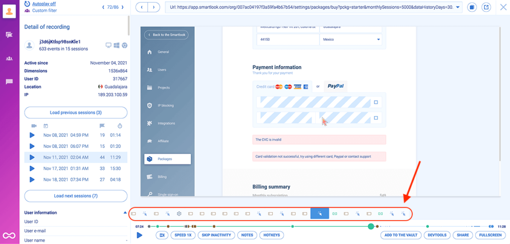
Task: Click the brown marker right of the playhead
Action: (378, 226)
